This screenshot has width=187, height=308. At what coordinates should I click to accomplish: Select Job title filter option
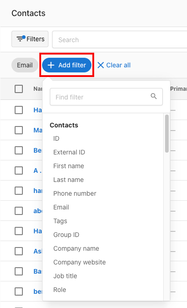pos(65,276)
